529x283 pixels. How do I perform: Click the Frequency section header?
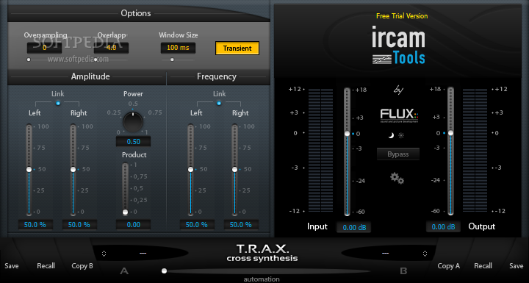point(217,76)
